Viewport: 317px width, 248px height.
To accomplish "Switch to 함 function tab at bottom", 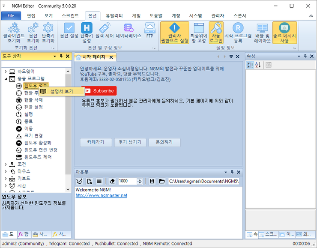I will tap(24, 234).
